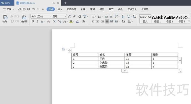The width and height of the screenshot is (191, 104).
Task: Click the WPS home button
Action: [6, 3]
